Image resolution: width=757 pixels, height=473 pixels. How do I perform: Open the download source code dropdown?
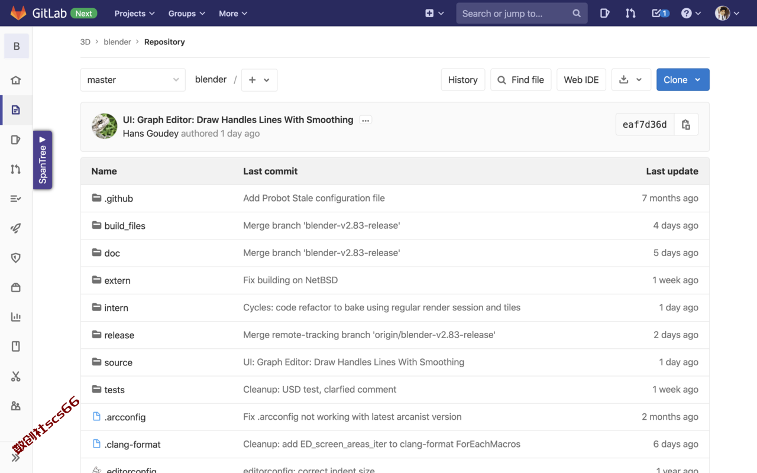(x=631, y=80)
